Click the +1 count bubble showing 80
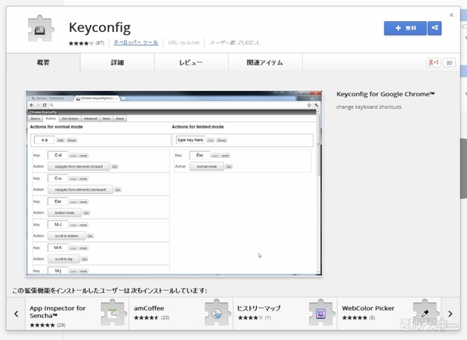The height and width of the screenshot is (340, 467). tap(449, 63)
